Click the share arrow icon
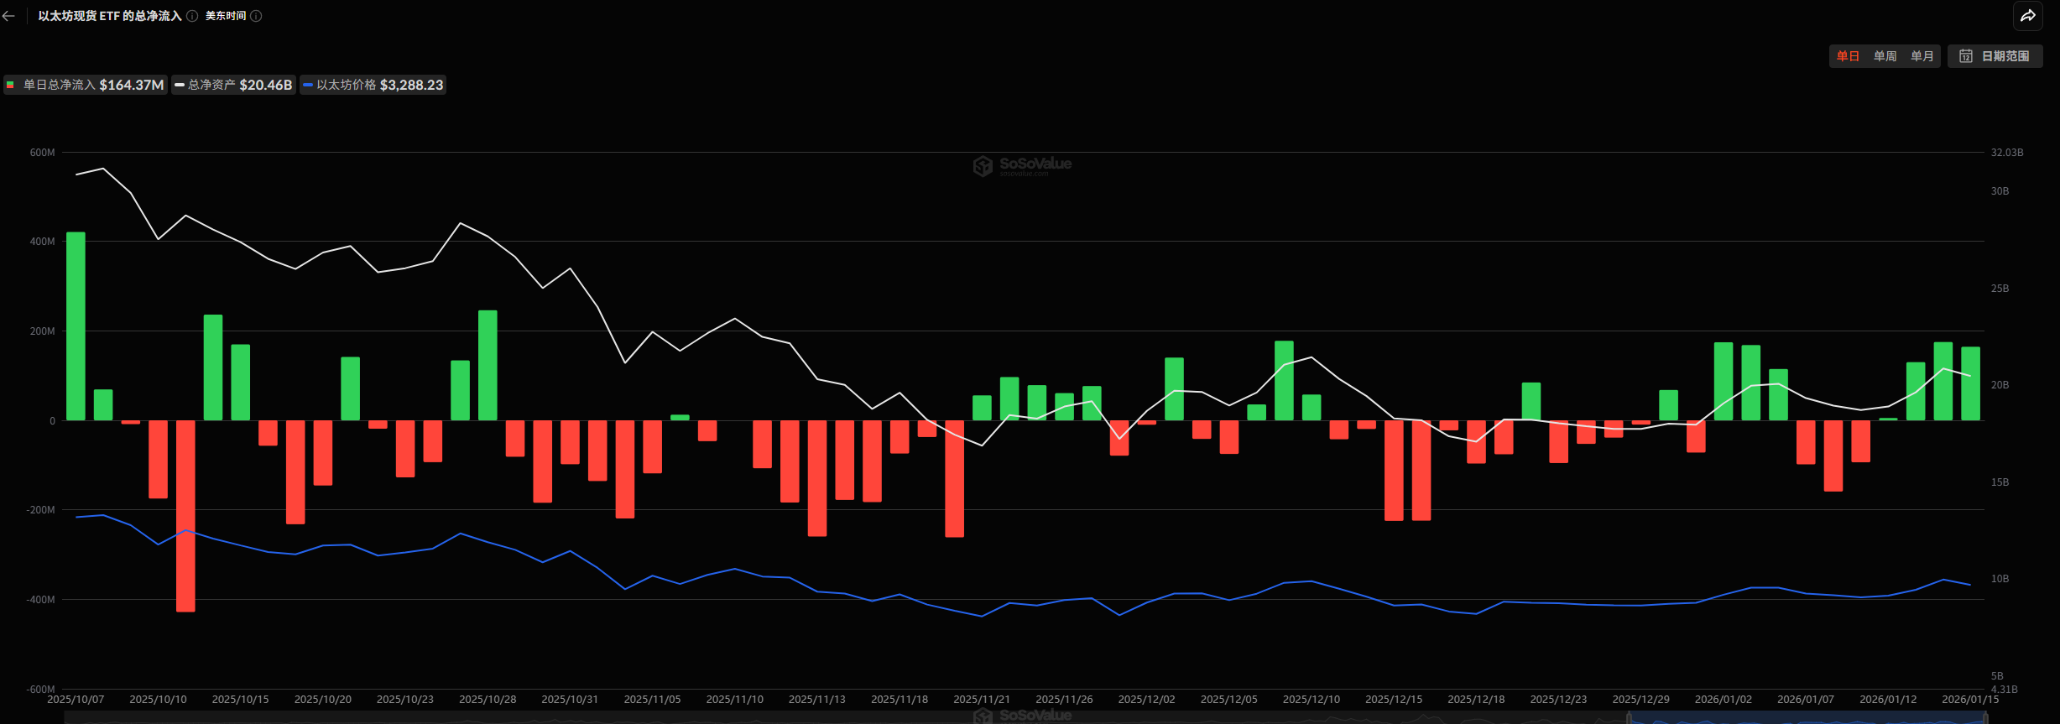Viewport: 2060px width, 724px height. [x=2027, y=16]
